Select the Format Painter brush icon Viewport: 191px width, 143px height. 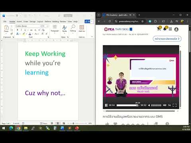[12, 34]
